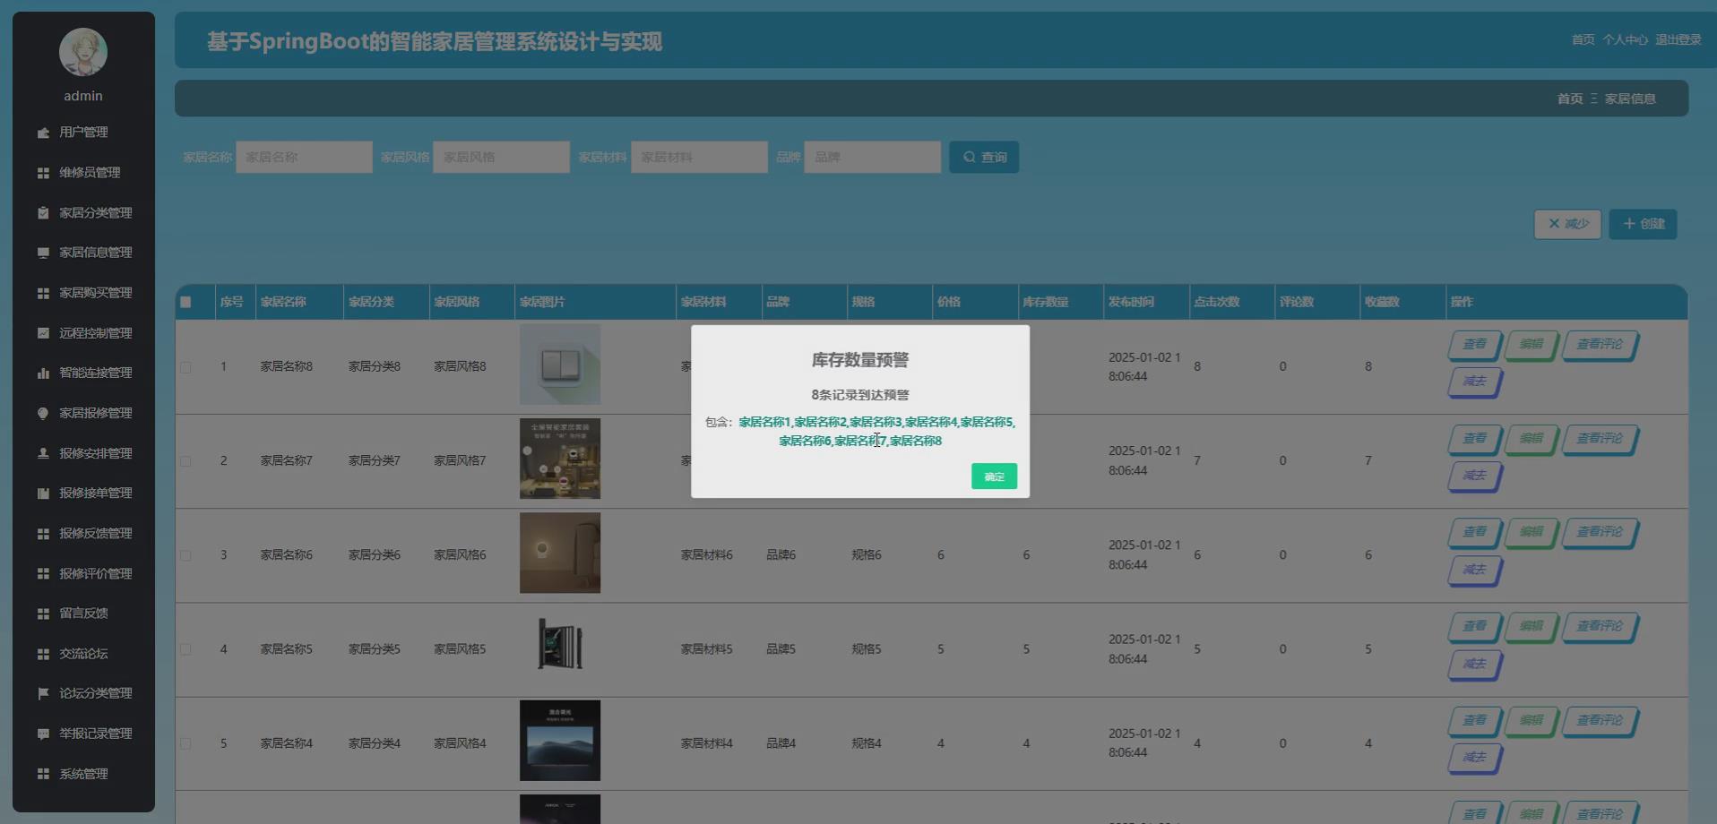Screen dimensions: 1717x824
Task: Click 查看评论 button for 家居名称8 row
Action: 1601,345
